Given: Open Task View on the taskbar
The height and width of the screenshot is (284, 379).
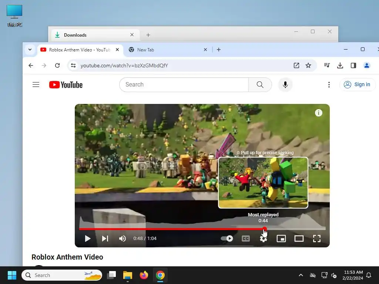Looking at the screenshot, I should coord(112,275).
